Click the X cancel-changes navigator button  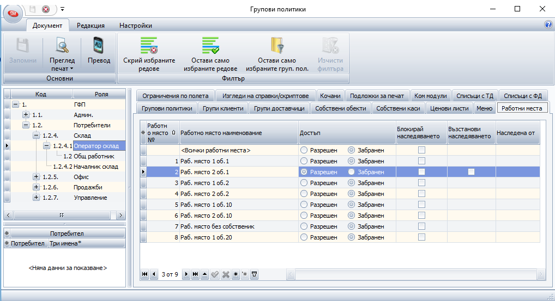click(x=226, y=274)
